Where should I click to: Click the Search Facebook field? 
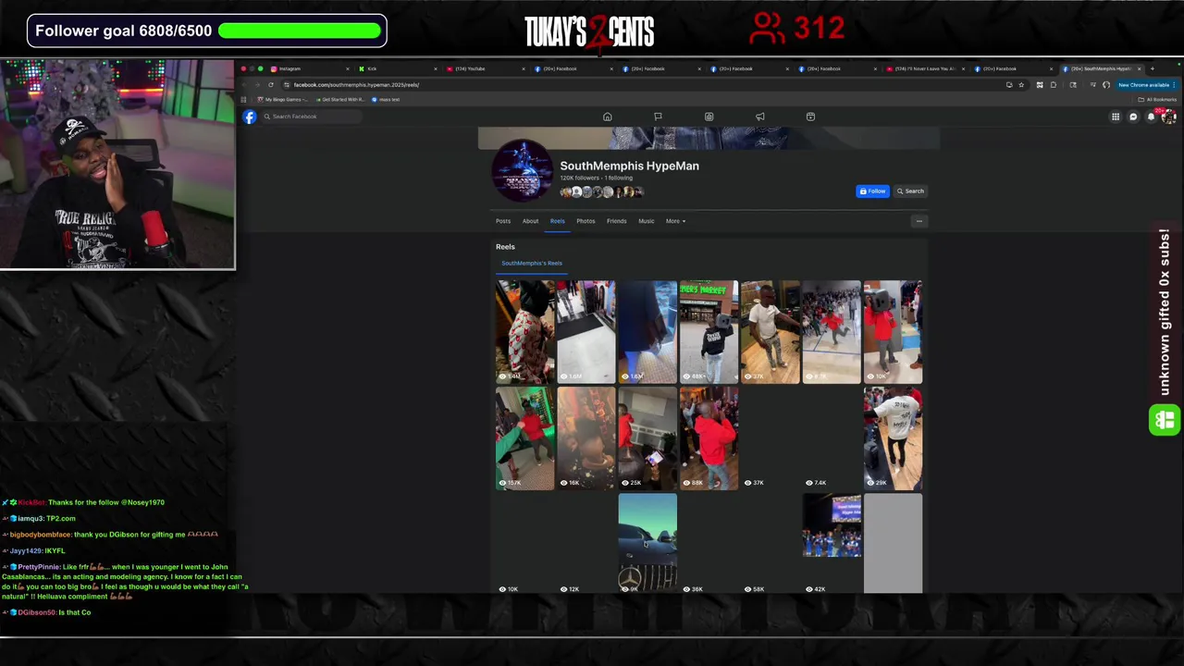click(x=312, y=117)
